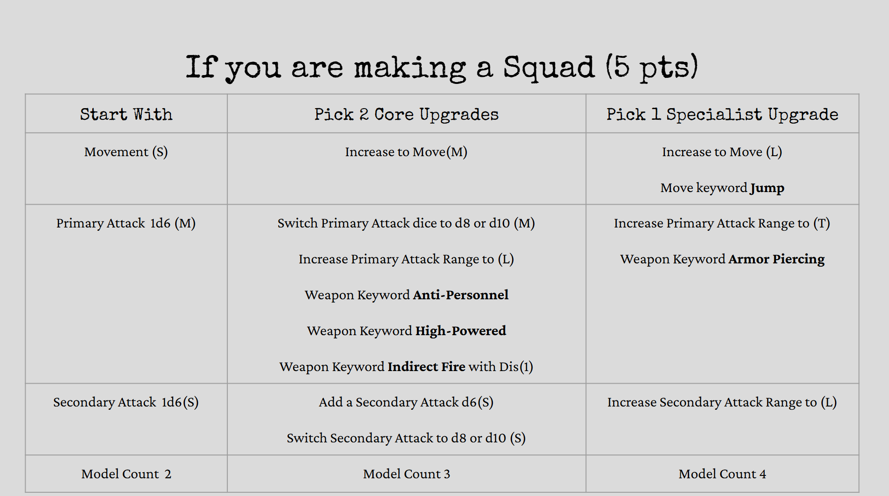
Task: Click 'Weapon Keyword Indirect Fire with Dis(1)'
Action: 406,367
